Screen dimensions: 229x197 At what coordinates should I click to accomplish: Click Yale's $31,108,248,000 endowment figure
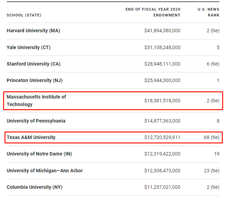pos(162,47)
